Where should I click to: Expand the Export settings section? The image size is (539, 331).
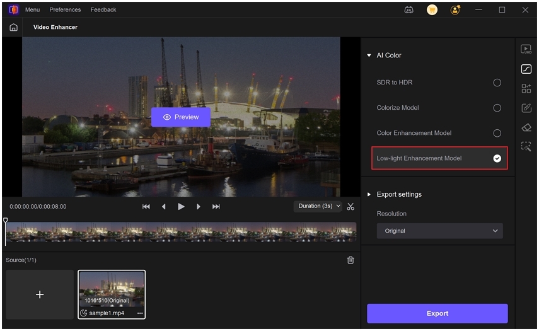click(369, 195)
